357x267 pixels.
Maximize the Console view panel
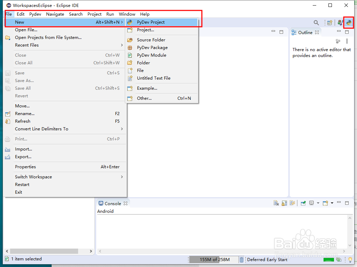(x=347, y=203)
